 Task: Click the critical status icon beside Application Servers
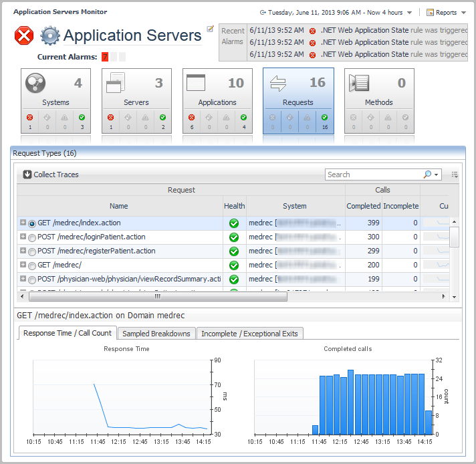(x=24, y=35)
